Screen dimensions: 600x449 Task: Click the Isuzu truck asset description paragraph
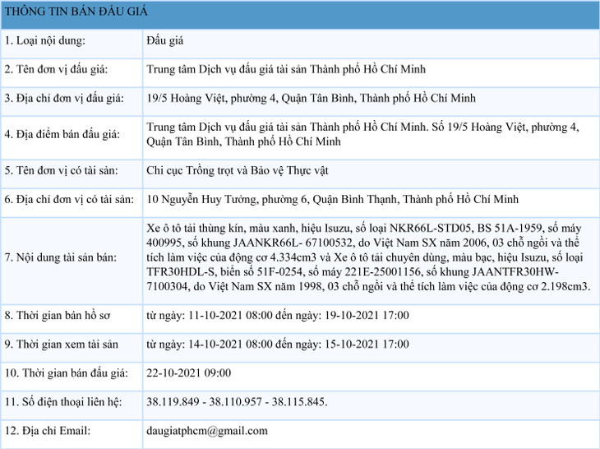[x=368, y=257]
